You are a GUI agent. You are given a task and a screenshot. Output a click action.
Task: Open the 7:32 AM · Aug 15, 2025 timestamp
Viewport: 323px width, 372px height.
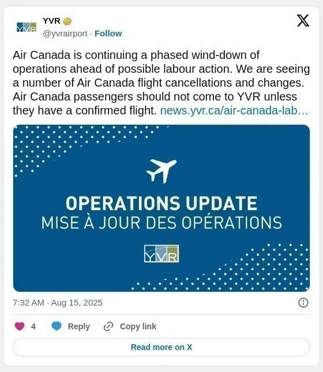click(58, 303)
